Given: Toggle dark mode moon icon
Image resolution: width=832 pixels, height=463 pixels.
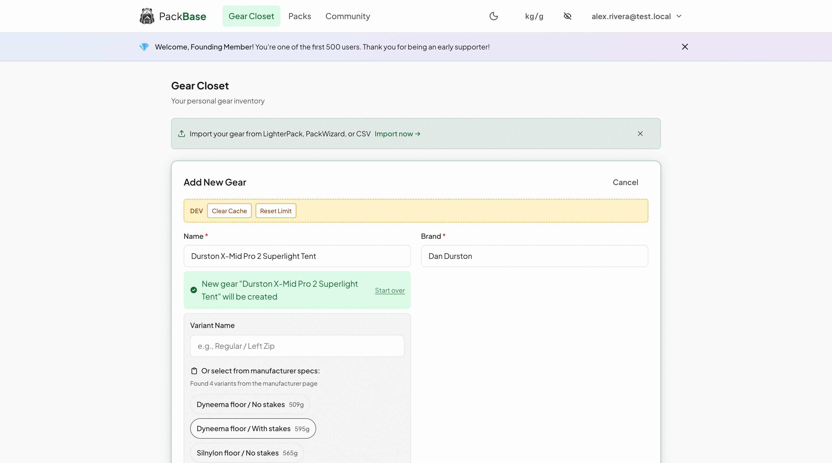Looking at the screenshot, I should (494, 16).
